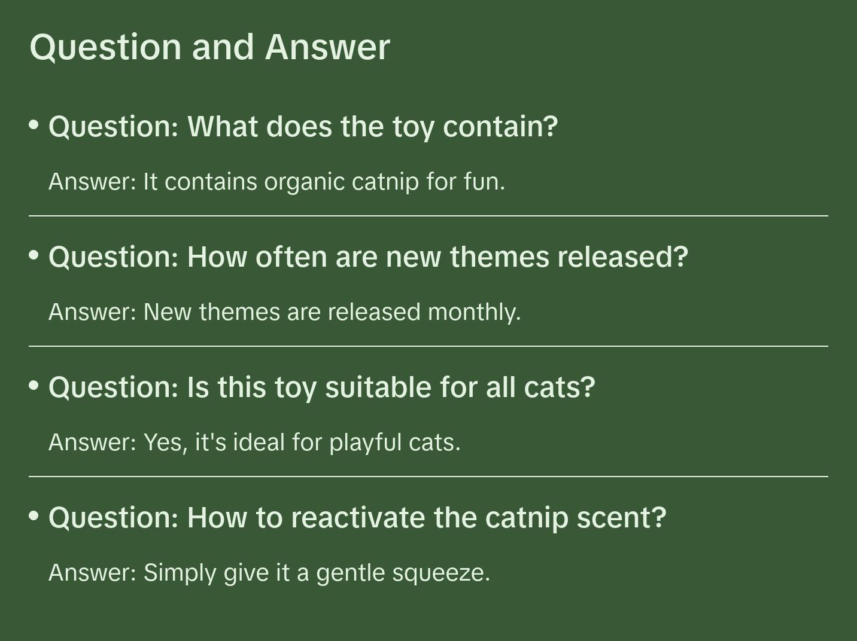
Task: Select the answer "Yes, it's ideal for playful cats"
Action: tap(254, 442)
